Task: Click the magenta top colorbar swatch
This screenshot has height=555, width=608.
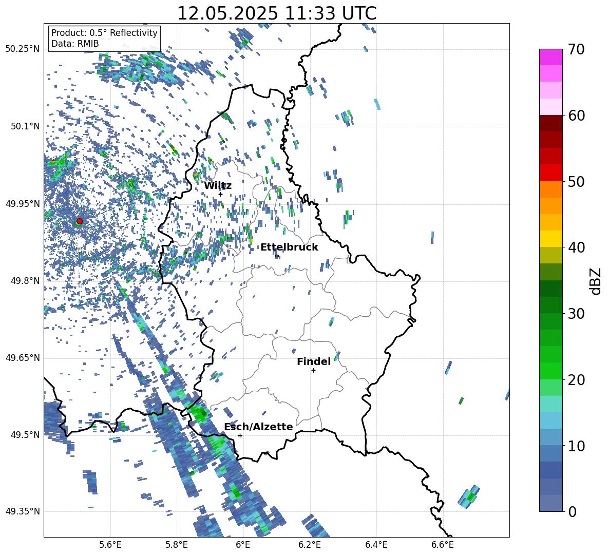Action: (550, 57)
